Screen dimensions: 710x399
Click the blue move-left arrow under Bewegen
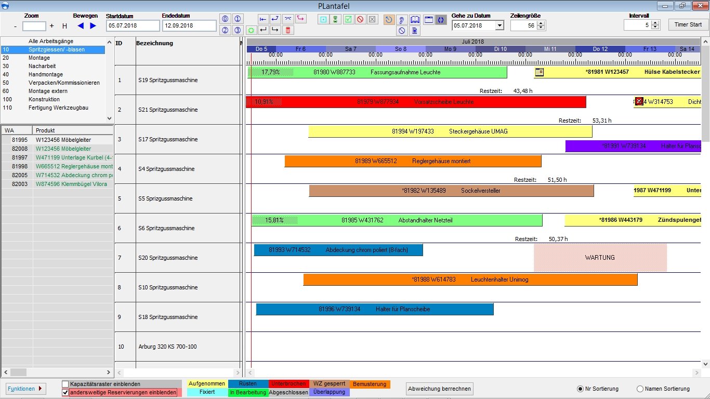[81, 25]
